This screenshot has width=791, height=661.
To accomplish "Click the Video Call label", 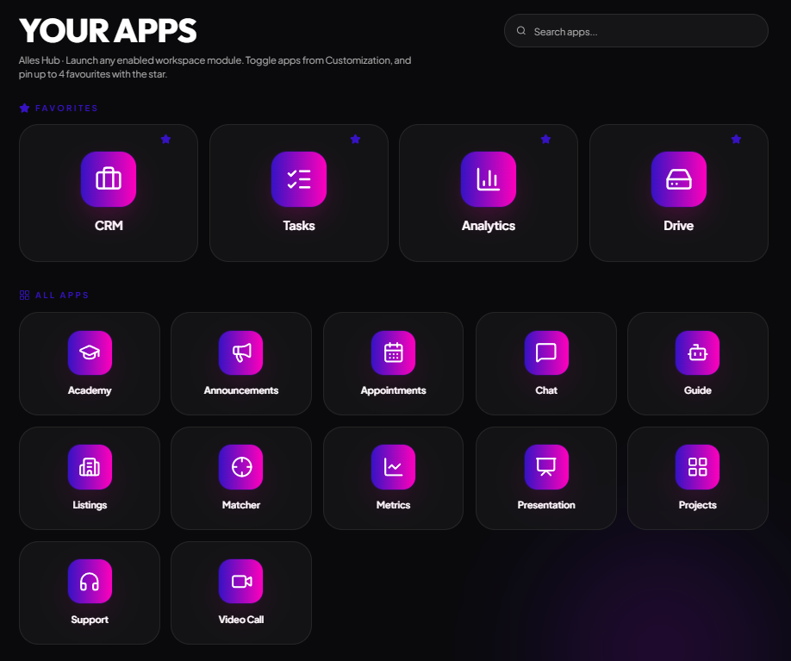I will (241, 620).
